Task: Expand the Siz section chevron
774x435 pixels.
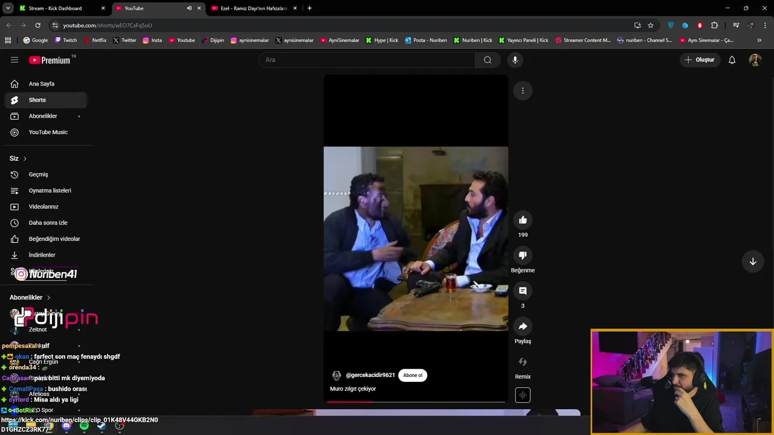Action: point(25,158)
